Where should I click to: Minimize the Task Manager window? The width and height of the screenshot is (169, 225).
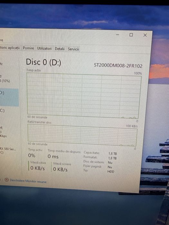(x=117, y=35)
